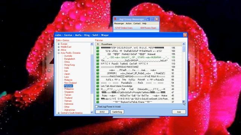The width and height of the screenshot is (241, 135).
Task: Collapse the Asia, Pacific, Oceania node
Action: tap(59, 53)
